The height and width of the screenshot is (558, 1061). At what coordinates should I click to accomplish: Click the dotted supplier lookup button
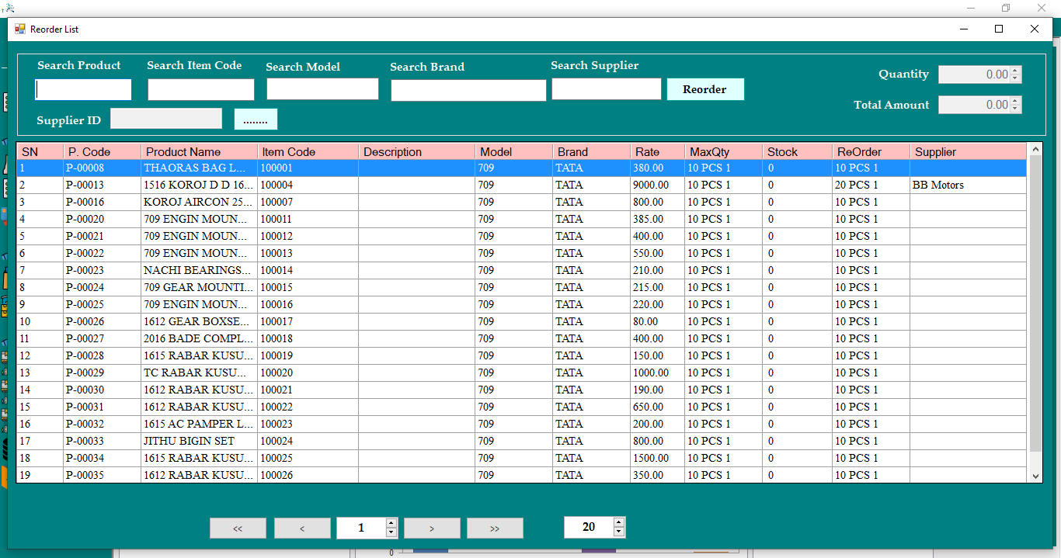256,120
